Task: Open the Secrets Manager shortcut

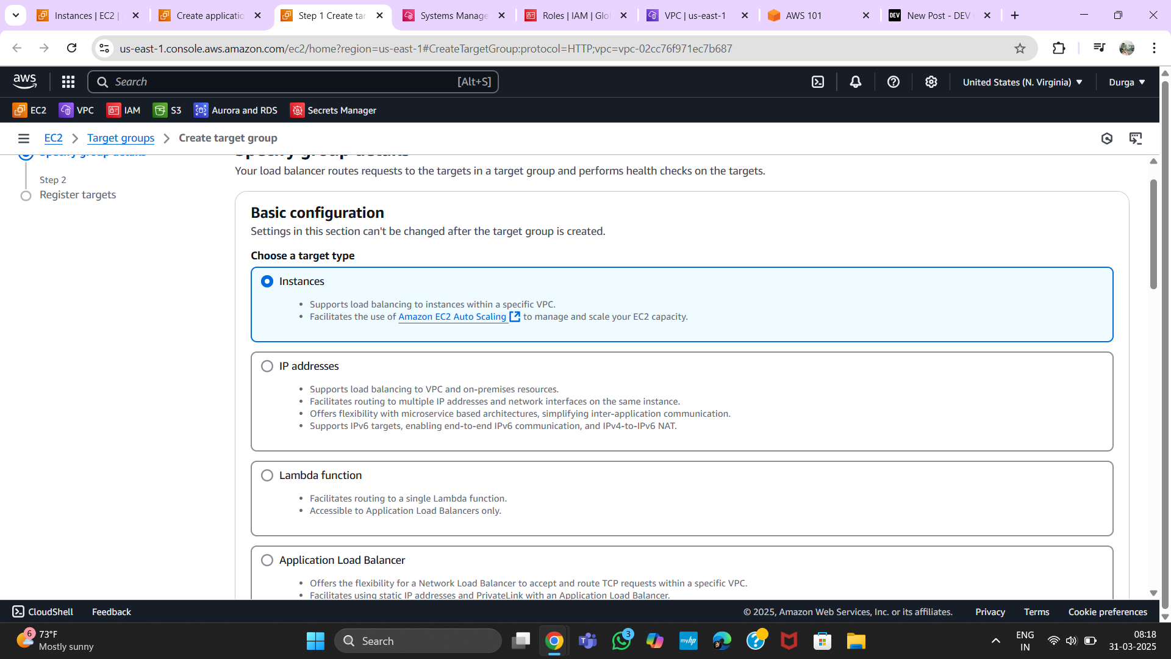Action: click(333, 110)
